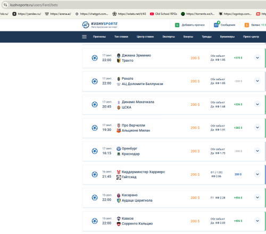Click the Про Верчелли team link
Viewport: 266px width, 234px height.
click(x=134, y=126)
